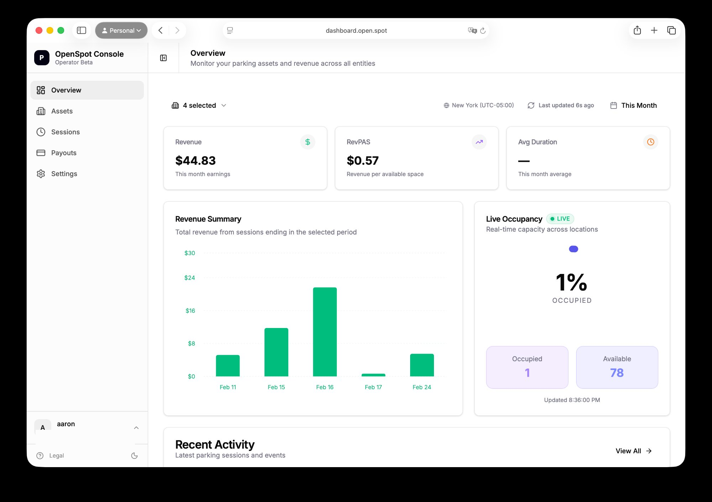Go to Payouts in sidebar
Screen dimensions: 712x502
pos(64,153)
